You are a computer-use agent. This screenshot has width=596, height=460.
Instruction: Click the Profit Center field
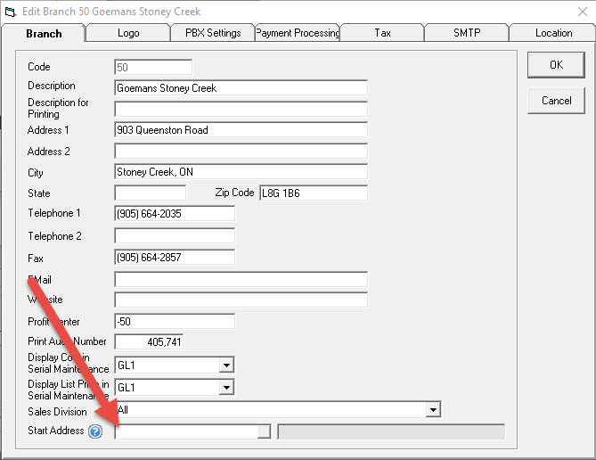click(x=175, y=321)
